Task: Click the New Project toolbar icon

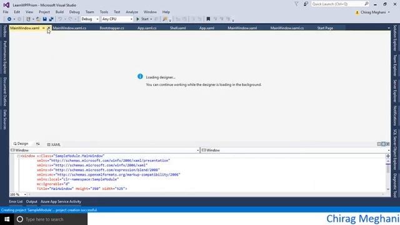Action: [x=28, y=19]
